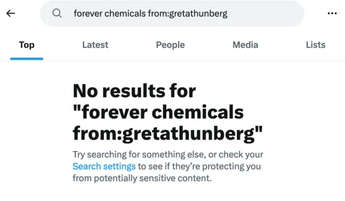Click the bold "forever chemicals" heading line
Image resolution: width=345 pixels, height=201 pixels.
point(158,112)
